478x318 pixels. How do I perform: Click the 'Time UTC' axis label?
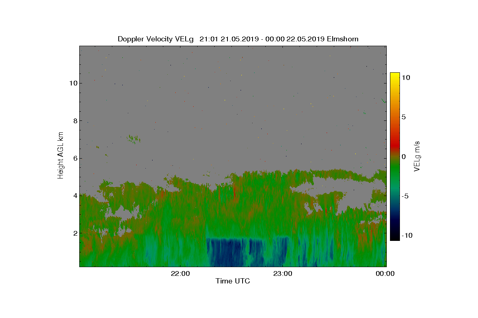(x=233, y=281)
